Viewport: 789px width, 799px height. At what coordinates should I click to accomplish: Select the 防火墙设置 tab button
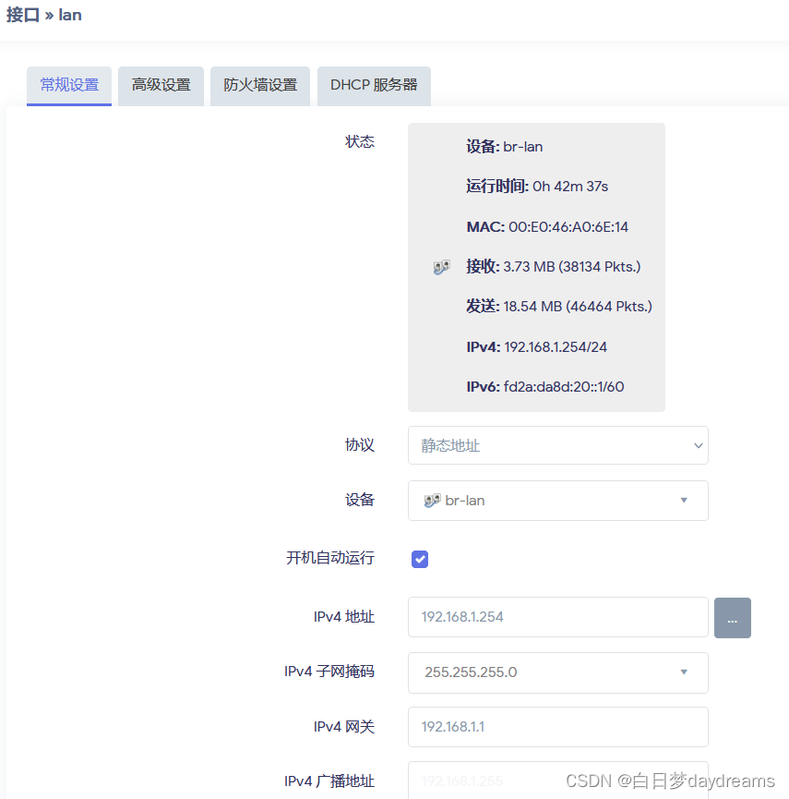tap(259, 85)
